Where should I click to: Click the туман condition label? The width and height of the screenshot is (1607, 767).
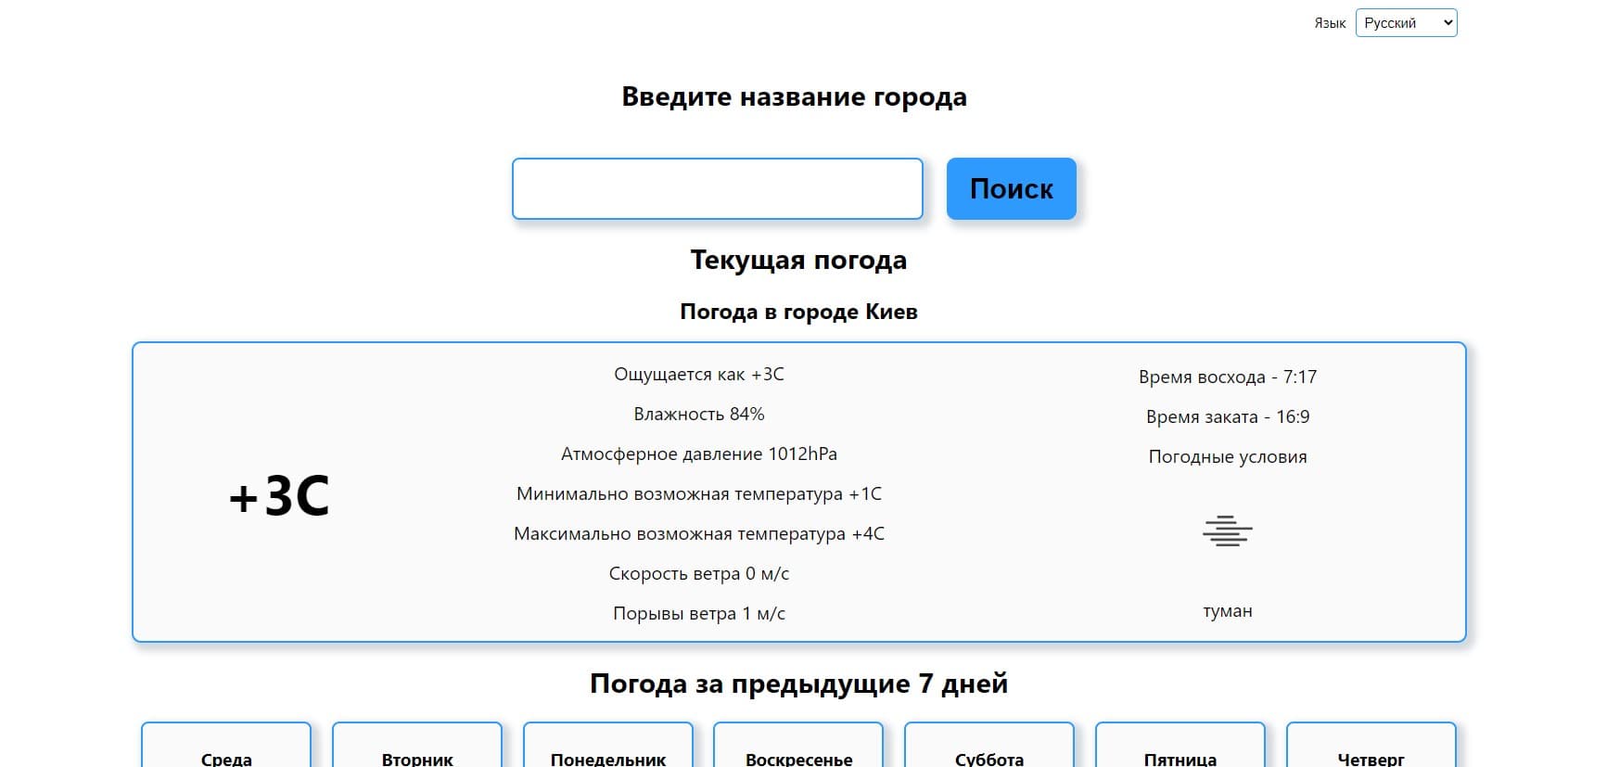pyautogui.click(x=1228, y=611)
